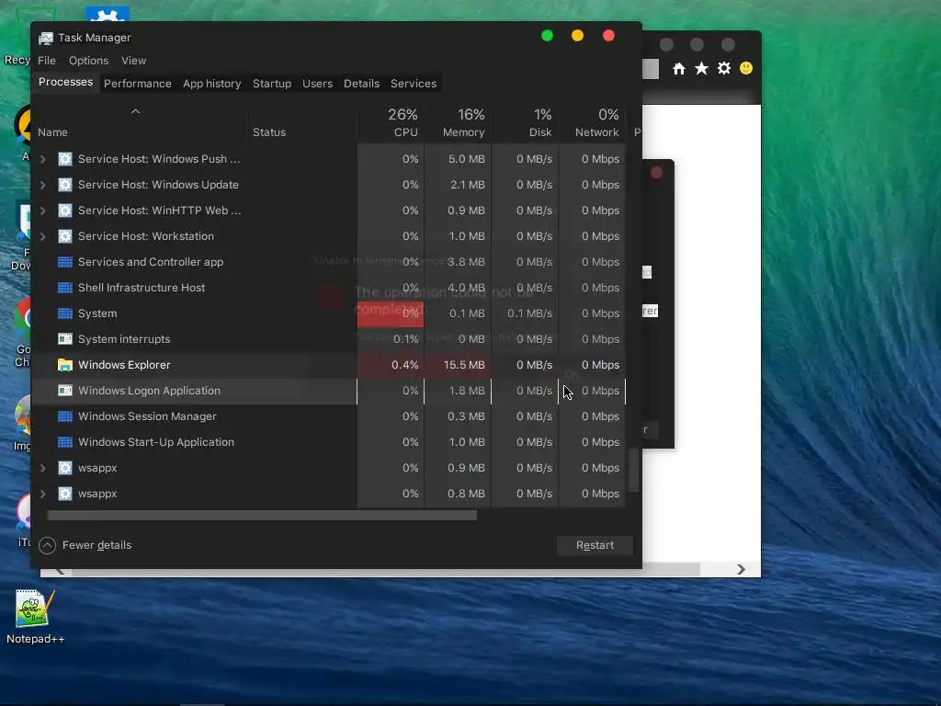Click the Windows Explorer folder icon
Screen dimensions: 941x706
pyautogui.click(x=65, y=365)
